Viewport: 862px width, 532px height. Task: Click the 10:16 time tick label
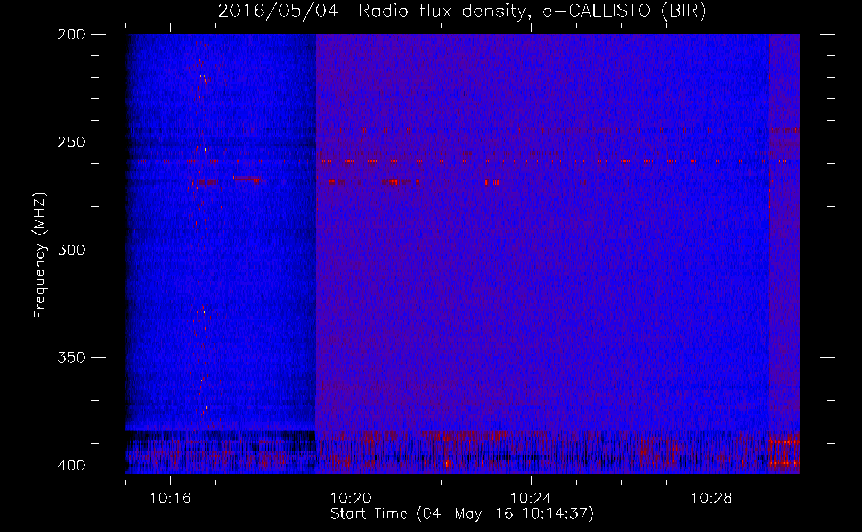[x=170, y=498]
